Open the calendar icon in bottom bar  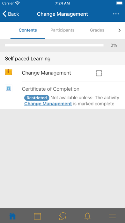pyautogui.click(x=38, y=216)
